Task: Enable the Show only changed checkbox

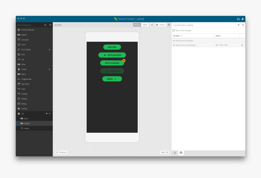Action: [x=174, y=30]
